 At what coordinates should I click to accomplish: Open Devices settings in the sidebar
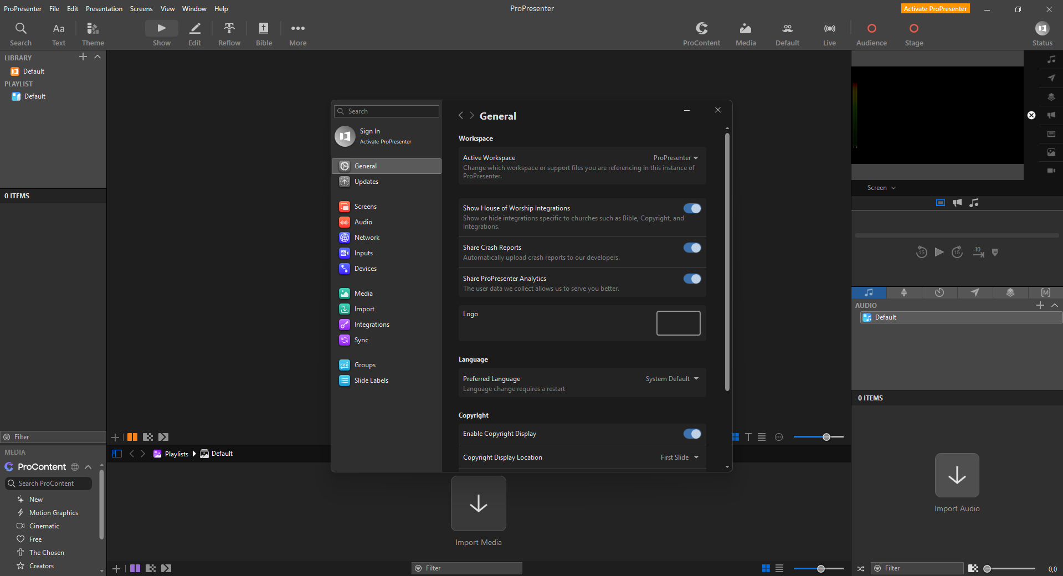point(387,269)
